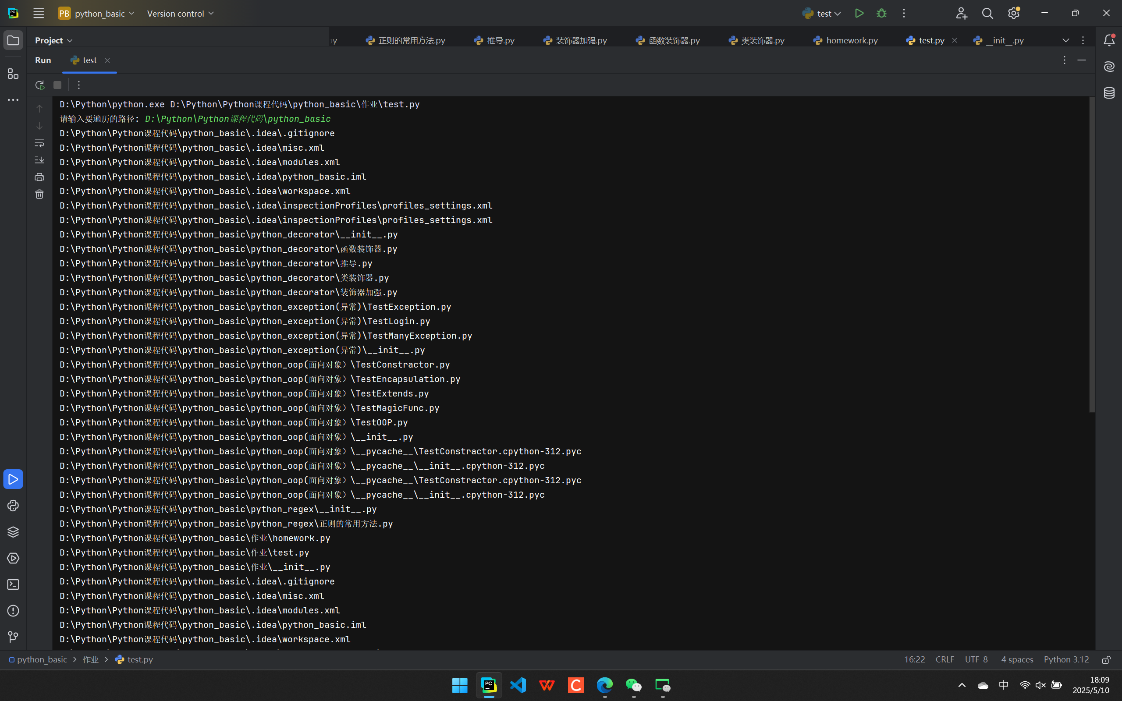
Task: Toggle soft-wrap in Run console
Action: point(39,143)
